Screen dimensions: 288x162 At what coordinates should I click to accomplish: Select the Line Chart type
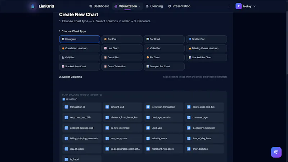point(122,48)
